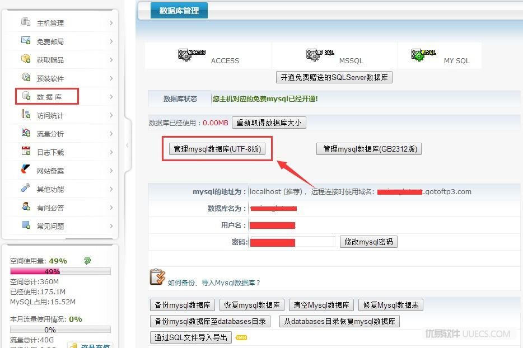Switch to the MSSQL database type
This screenshot has height=348, width=523.
pos(351,60)
